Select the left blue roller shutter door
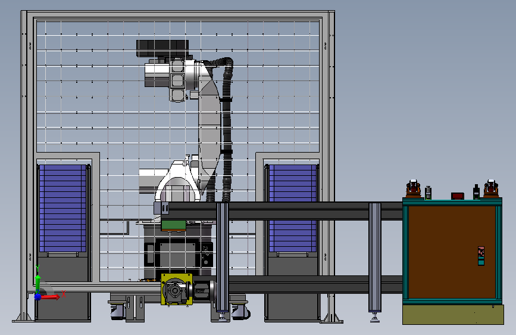516x335 pixels. click(62, 209)
